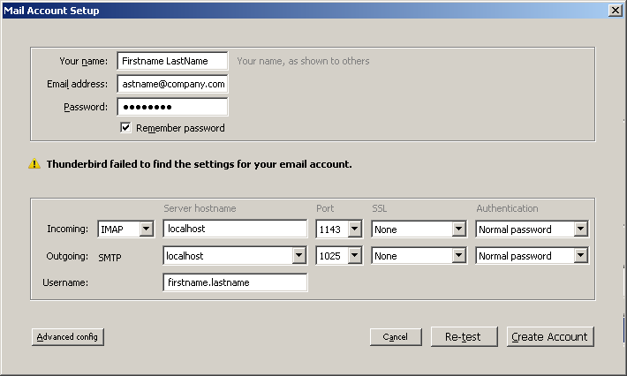Open the outgoing port 1025 dropdown
627x376 pixels.
354,256
